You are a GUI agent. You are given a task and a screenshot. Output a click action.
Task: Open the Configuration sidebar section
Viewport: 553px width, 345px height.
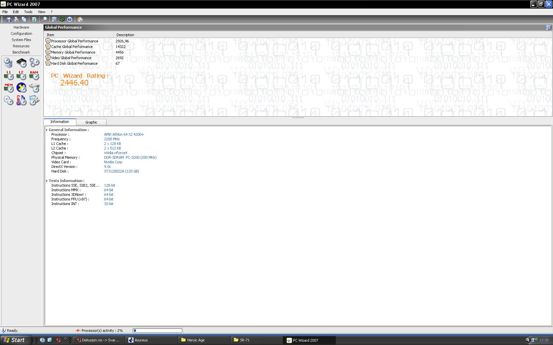pyautogui.click(x=21, y=34)
